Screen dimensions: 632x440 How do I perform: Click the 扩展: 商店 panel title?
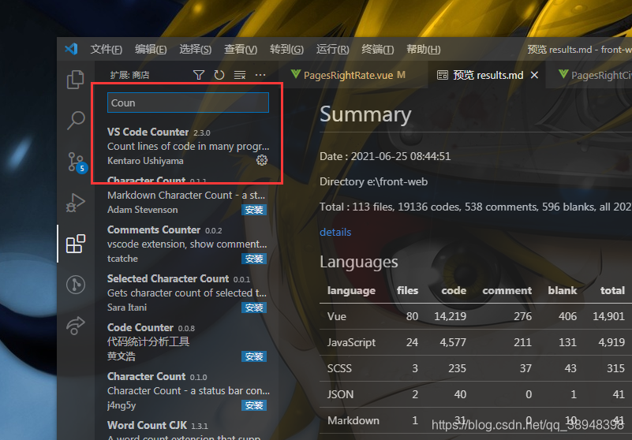coord(129,75)
